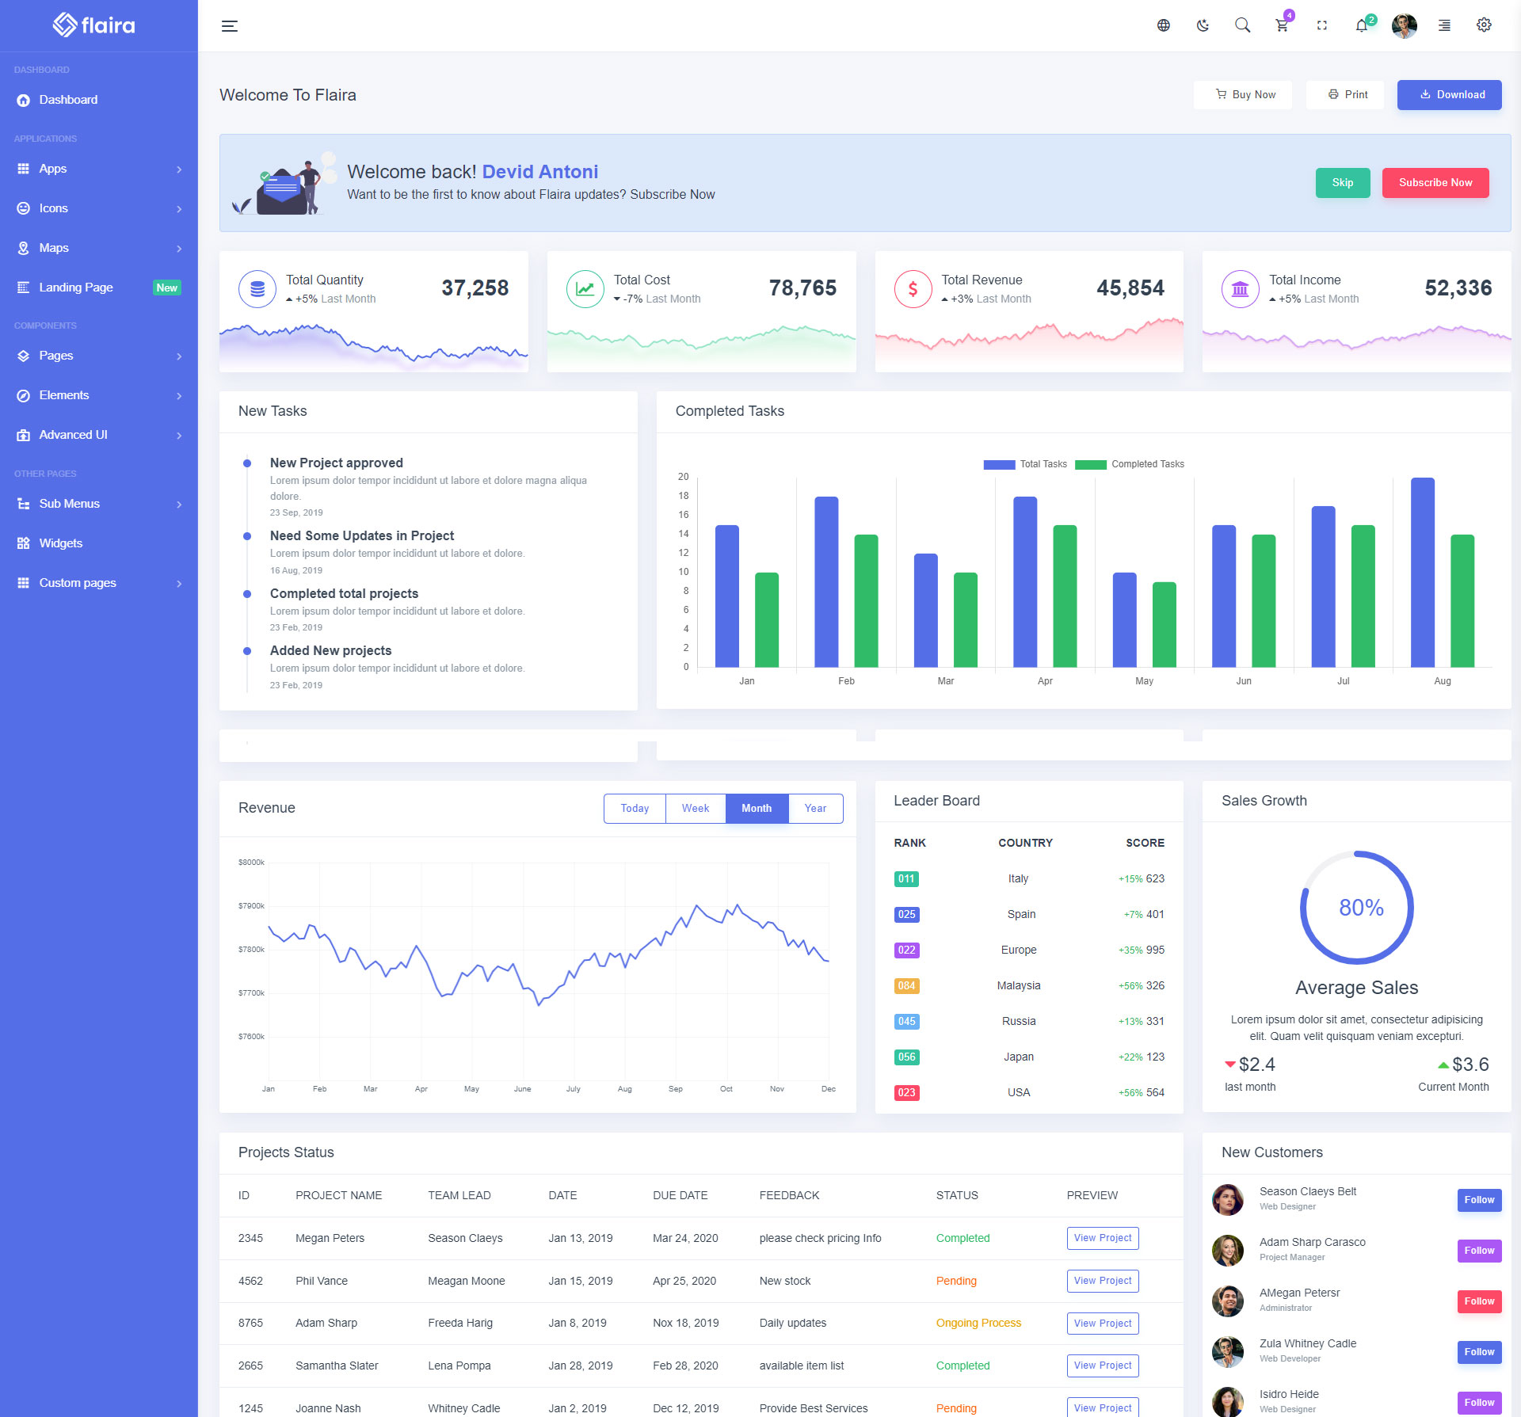Toggle Completed Tasks legend green swatch
The image size is (1521, 1417).
tap(1090, 464)
